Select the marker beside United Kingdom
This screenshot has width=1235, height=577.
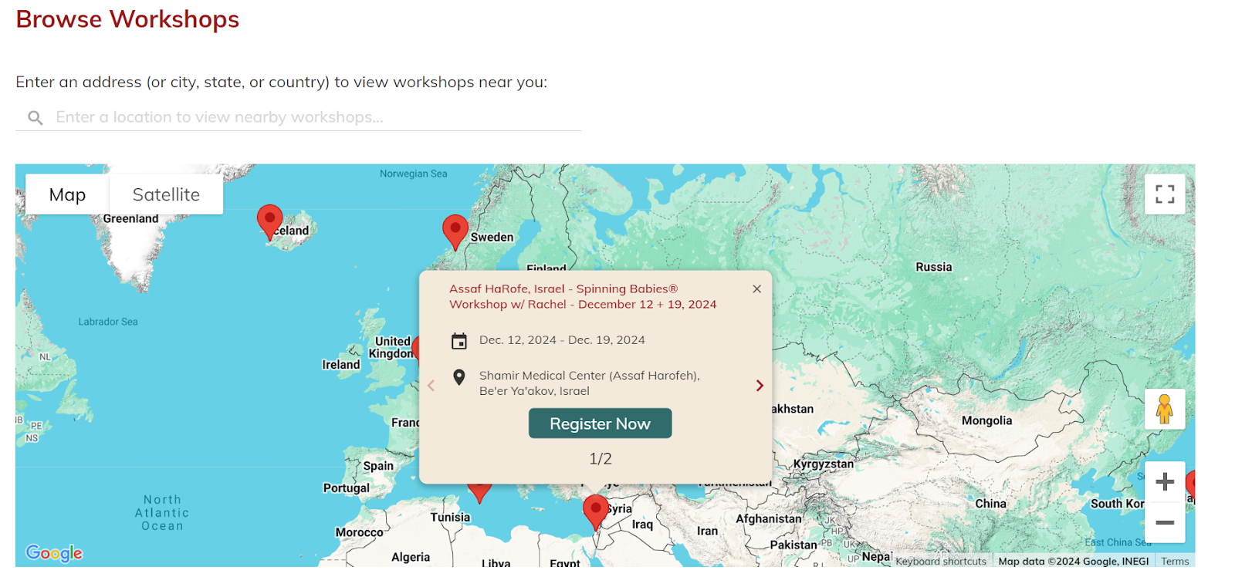click(415, 349)
